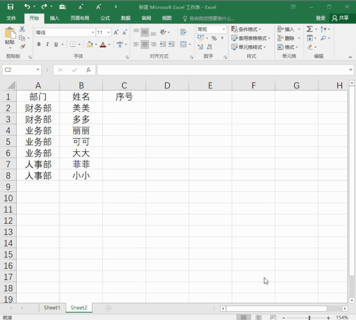This screenshot has height=320, width=356.
Task: Open the font size dropdown
Action: pos(108,32)
